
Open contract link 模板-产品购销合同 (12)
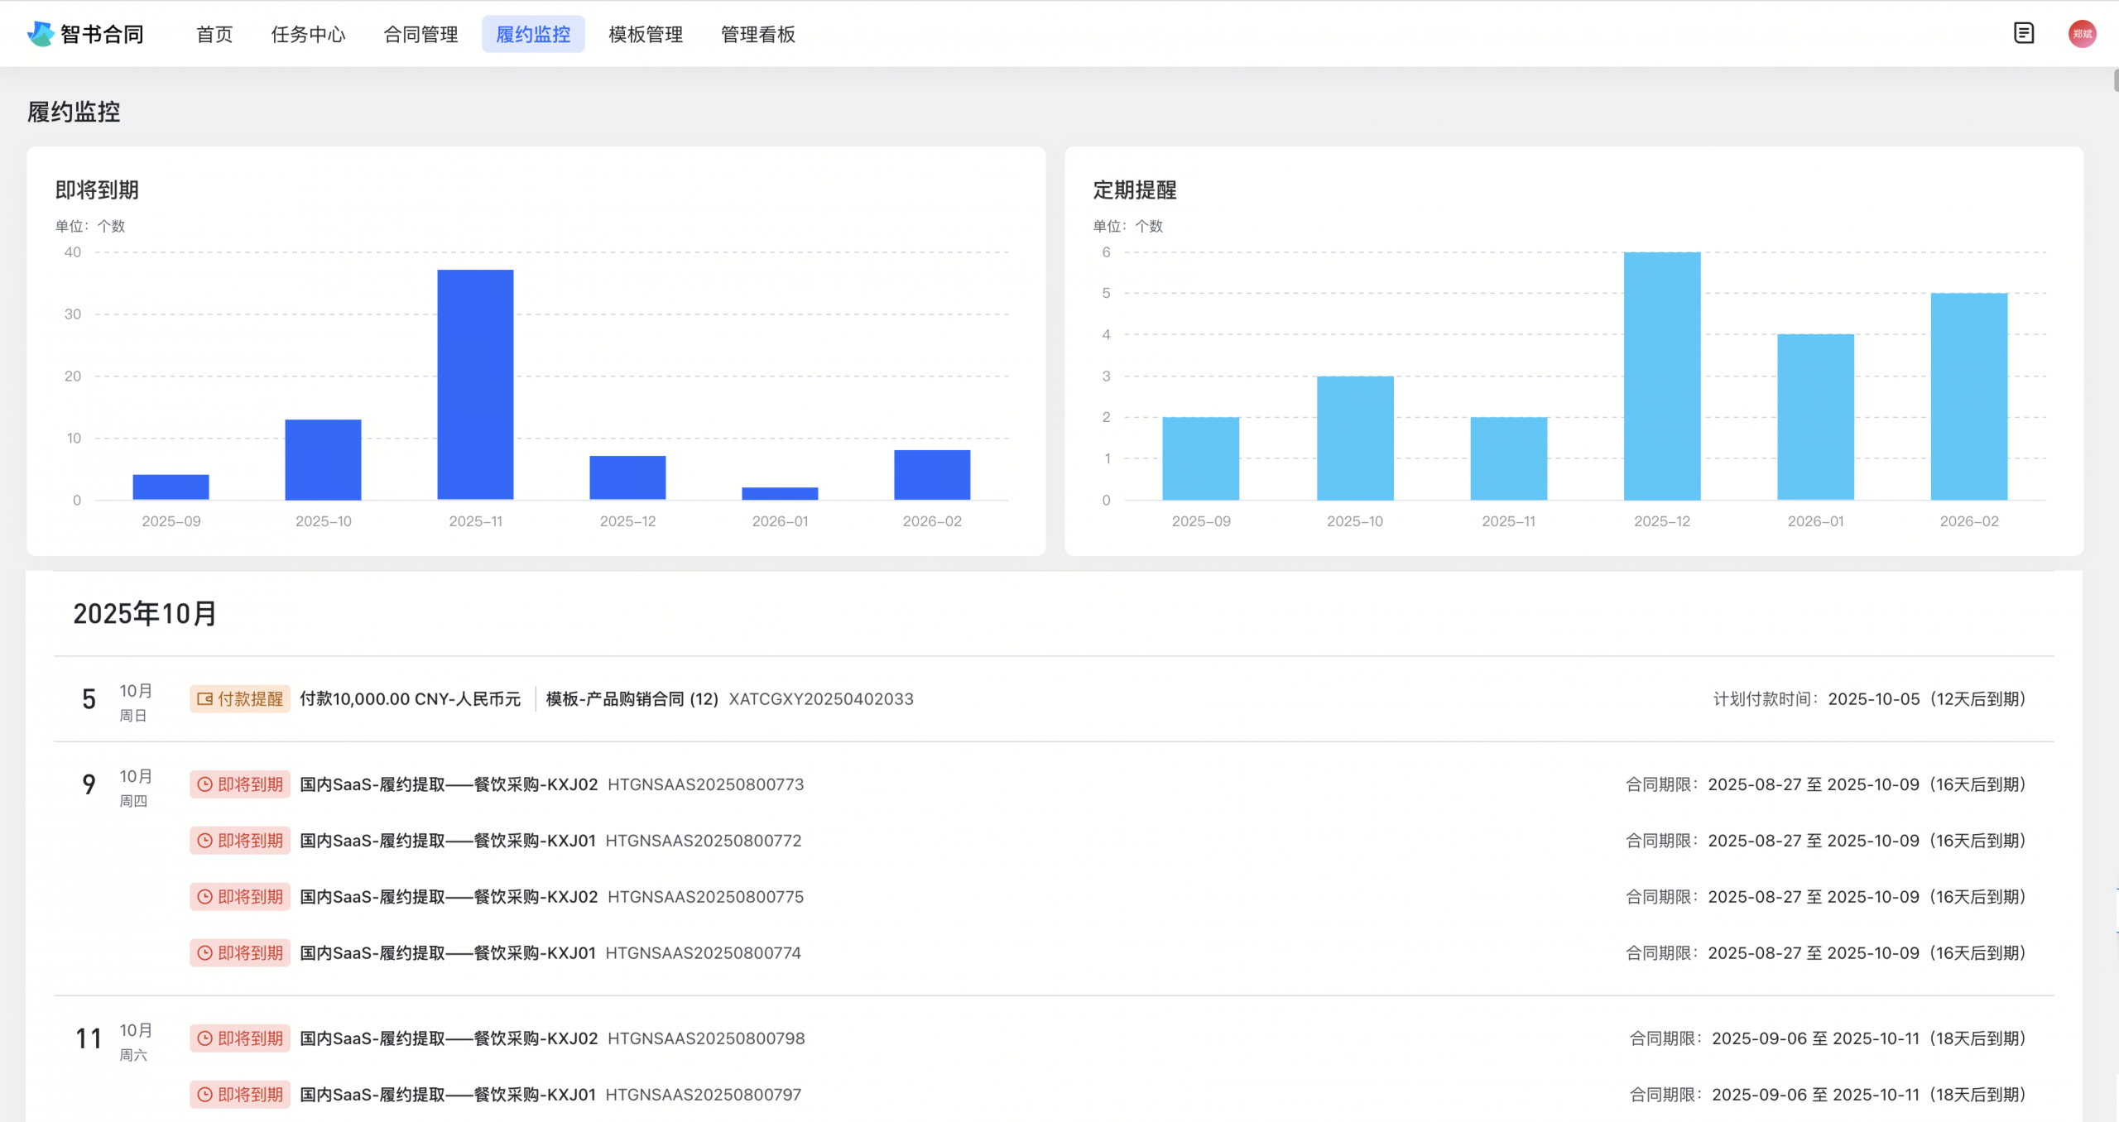632,699
